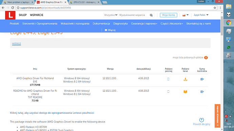Bookmark this page with the star
Screen dimensions: 234x131
215,8
